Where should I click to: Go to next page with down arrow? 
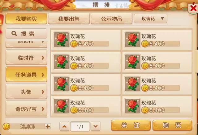click(96, 126)
